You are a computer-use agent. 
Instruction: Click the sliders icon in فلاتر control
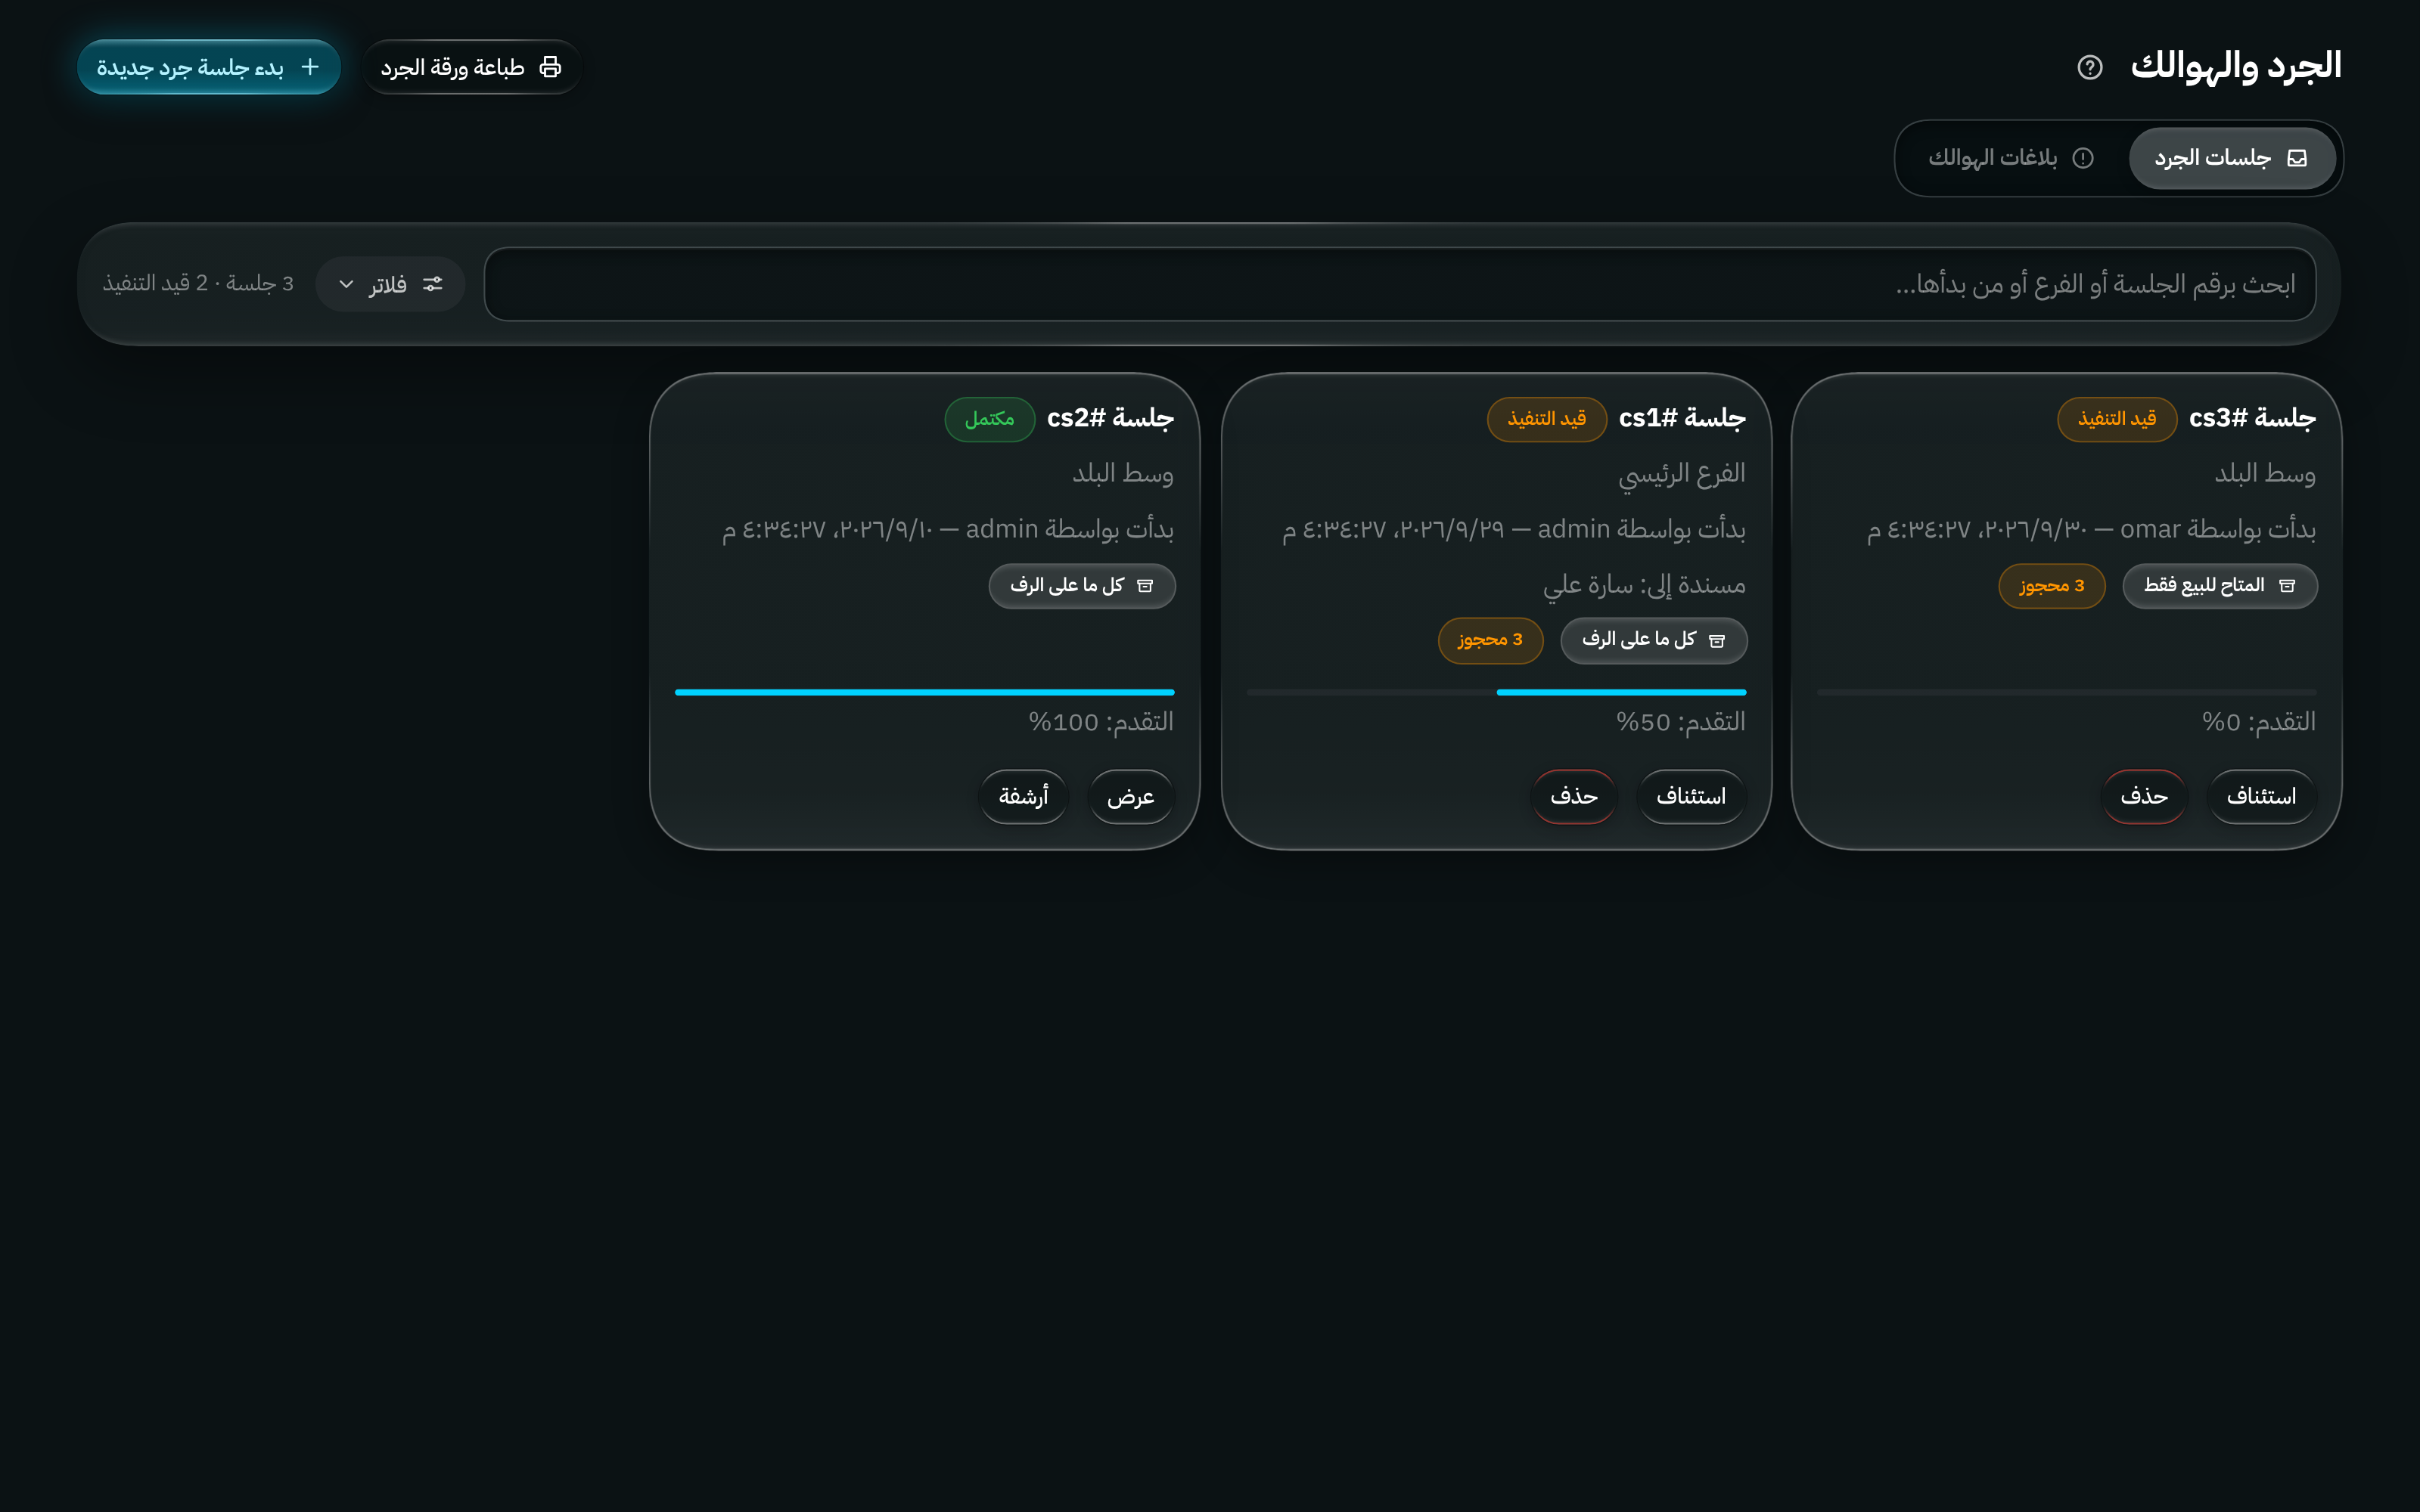[x=432, y=284]
